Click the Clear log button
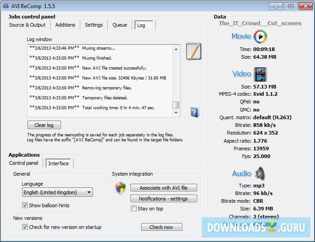Image resolution: width=315 pixels, height=242 pixels. point(44,125)
